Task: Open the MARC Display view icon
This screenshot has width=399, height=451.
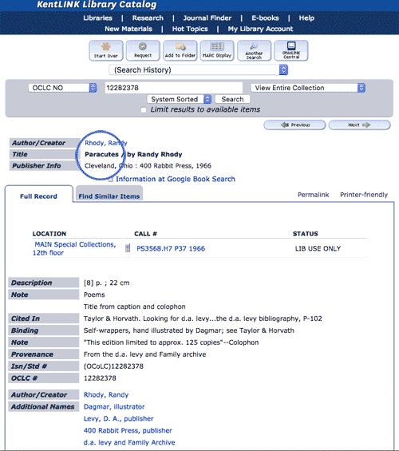Action: point(217,50)
